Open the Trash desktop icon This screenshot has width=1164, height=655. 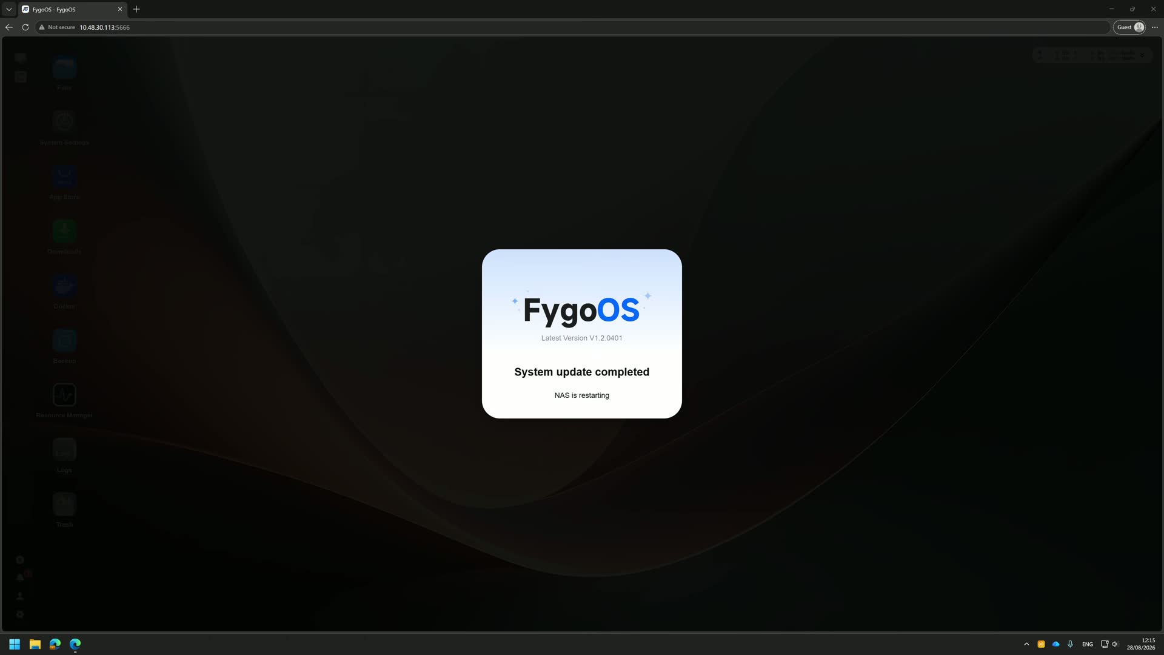pyautogui.click(x=64, y=504)
